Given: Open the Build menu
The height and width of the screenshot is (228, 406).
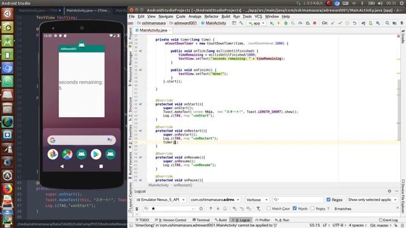Looking at the screenshot, I should click(226, 16).
